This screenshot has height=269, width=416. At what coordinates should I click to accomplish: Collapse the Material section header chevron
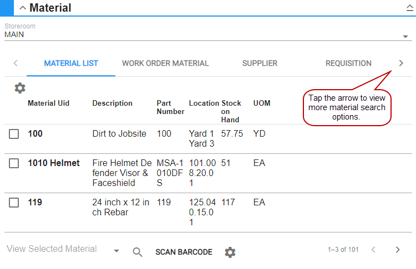tap(23, 8)
